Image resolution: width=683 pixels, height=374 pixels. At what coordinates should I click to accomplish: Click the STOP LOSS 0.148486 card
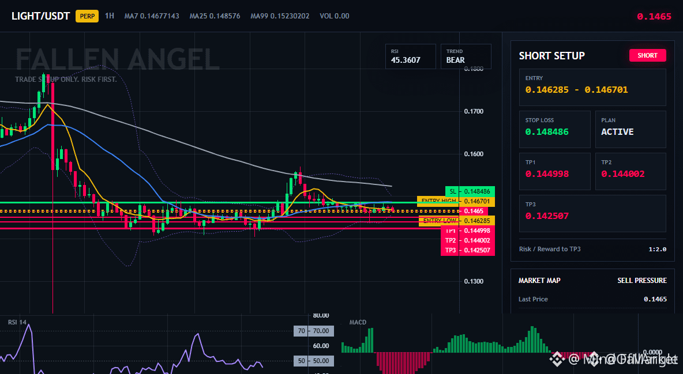pyautogui.click(x=554, y=129)
